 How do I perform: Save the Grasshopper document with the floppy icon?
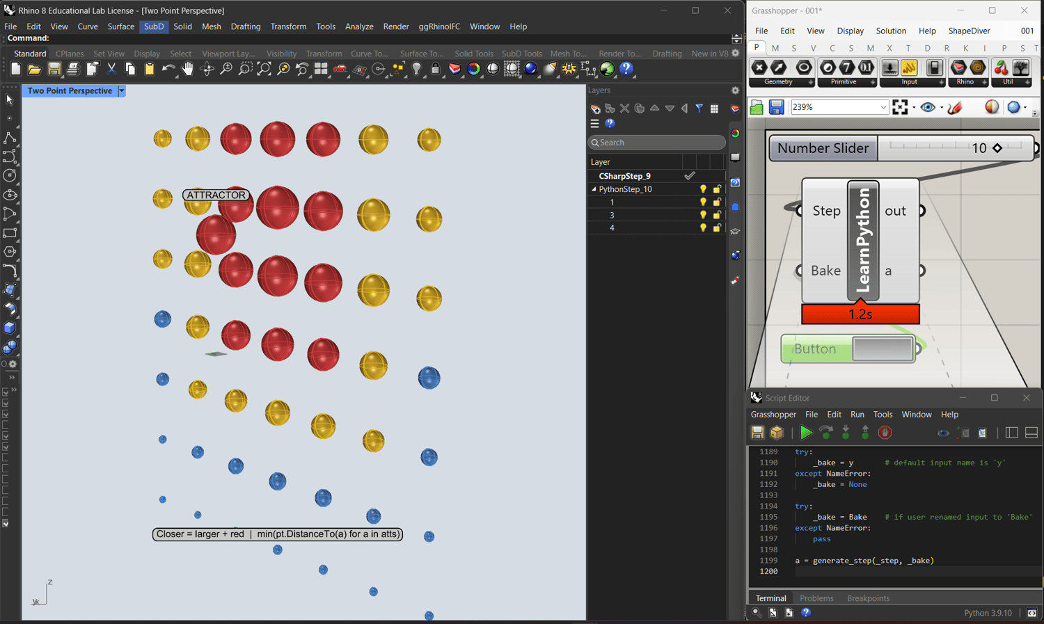pos(776,107)
